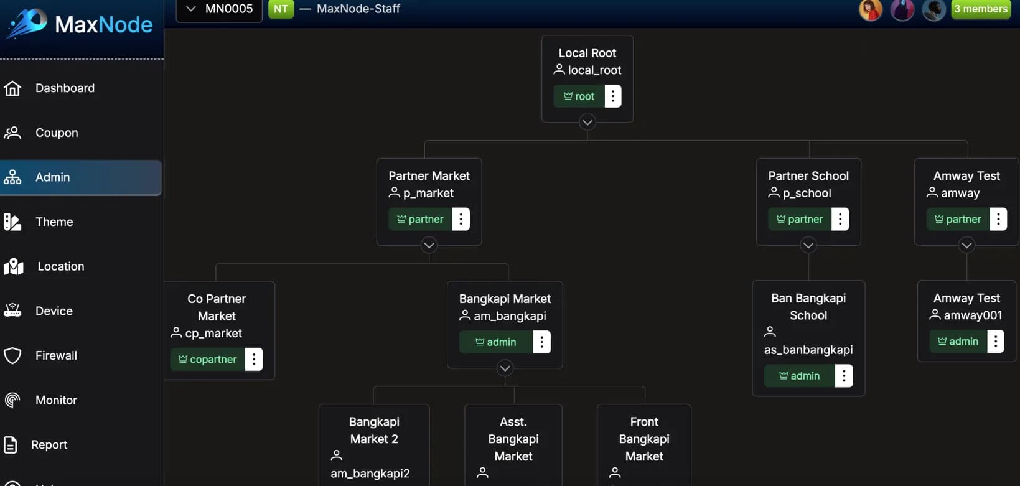The height and width of the screenshot is (486, 1020).
Task: Click the am_bangkapi2 username text
Action: click(x=370, y=474)
